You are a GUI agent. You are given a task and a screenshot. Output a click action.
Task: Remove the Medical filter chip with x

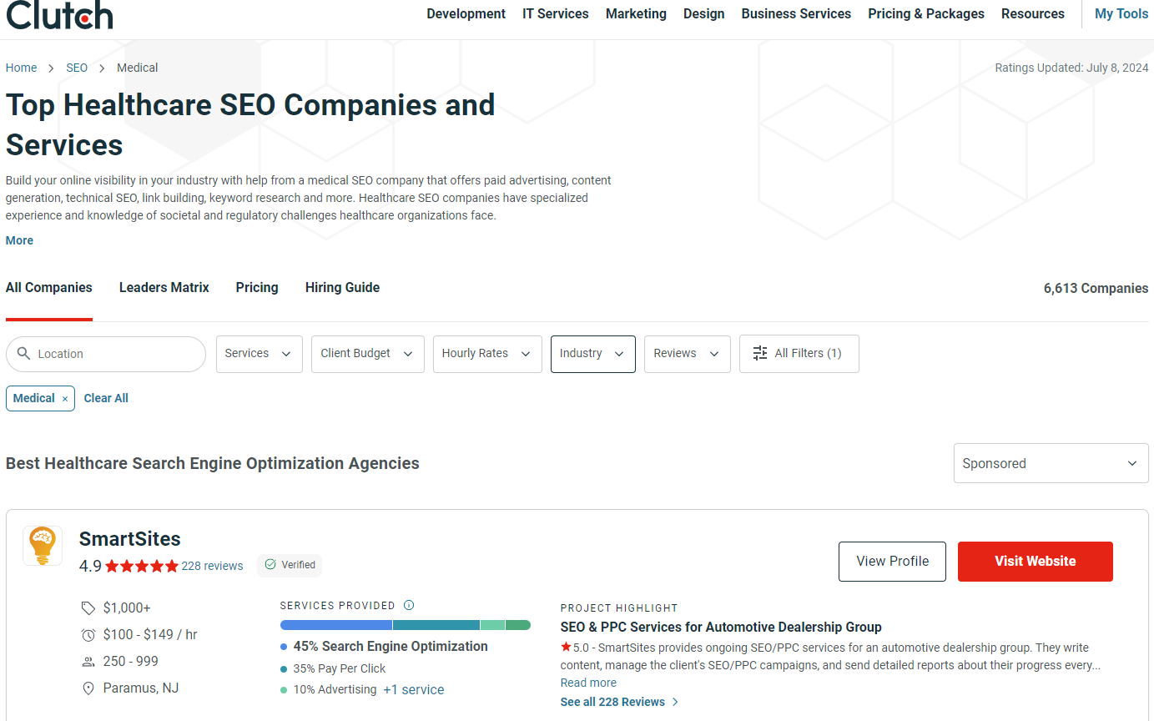65,399
